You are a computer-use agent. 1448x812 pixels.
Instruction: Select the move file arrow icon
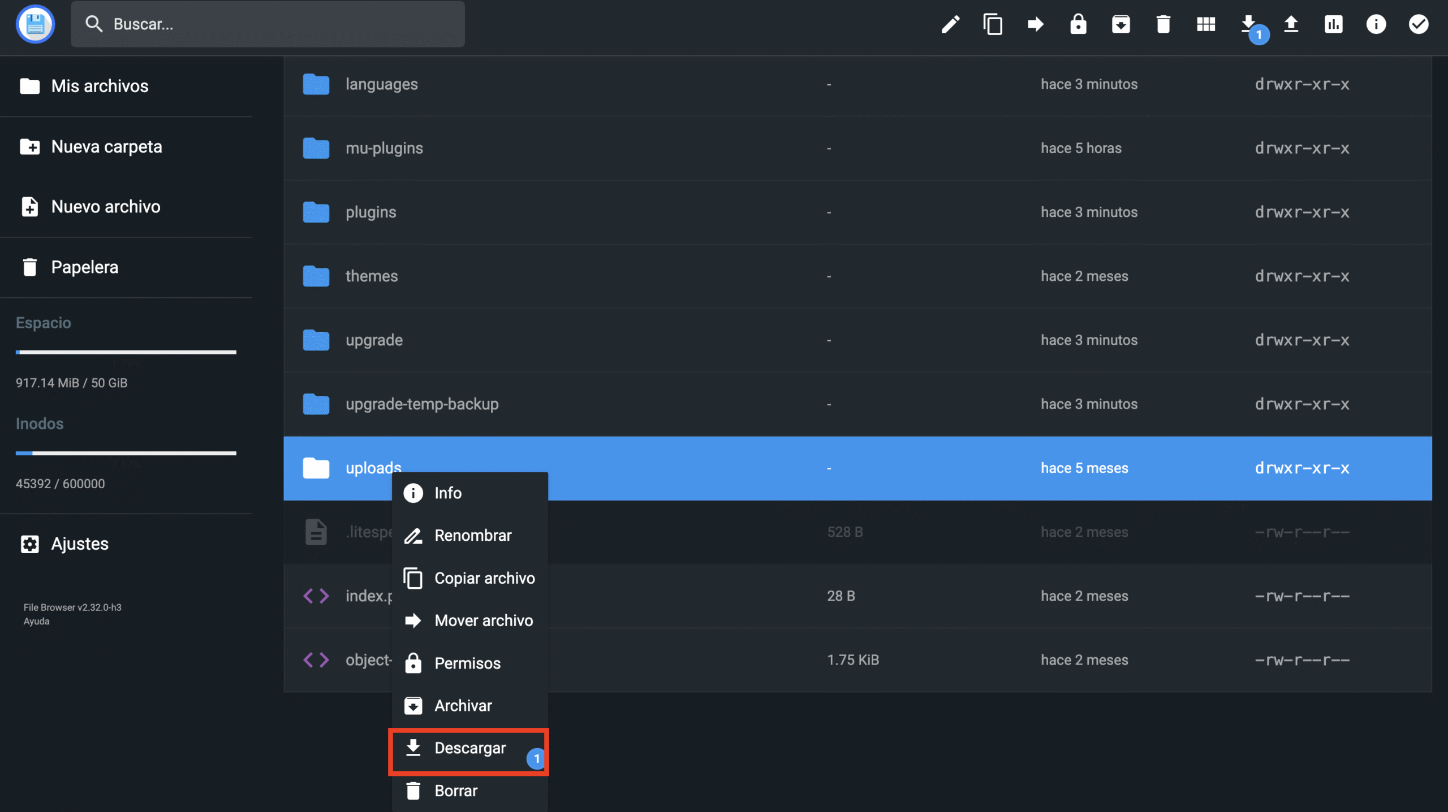[1036, 24]
